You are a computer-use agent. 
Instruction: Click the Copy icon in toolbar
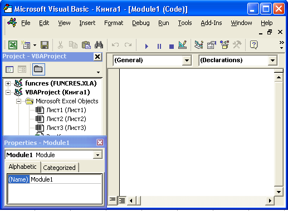(x=73, y=45)
